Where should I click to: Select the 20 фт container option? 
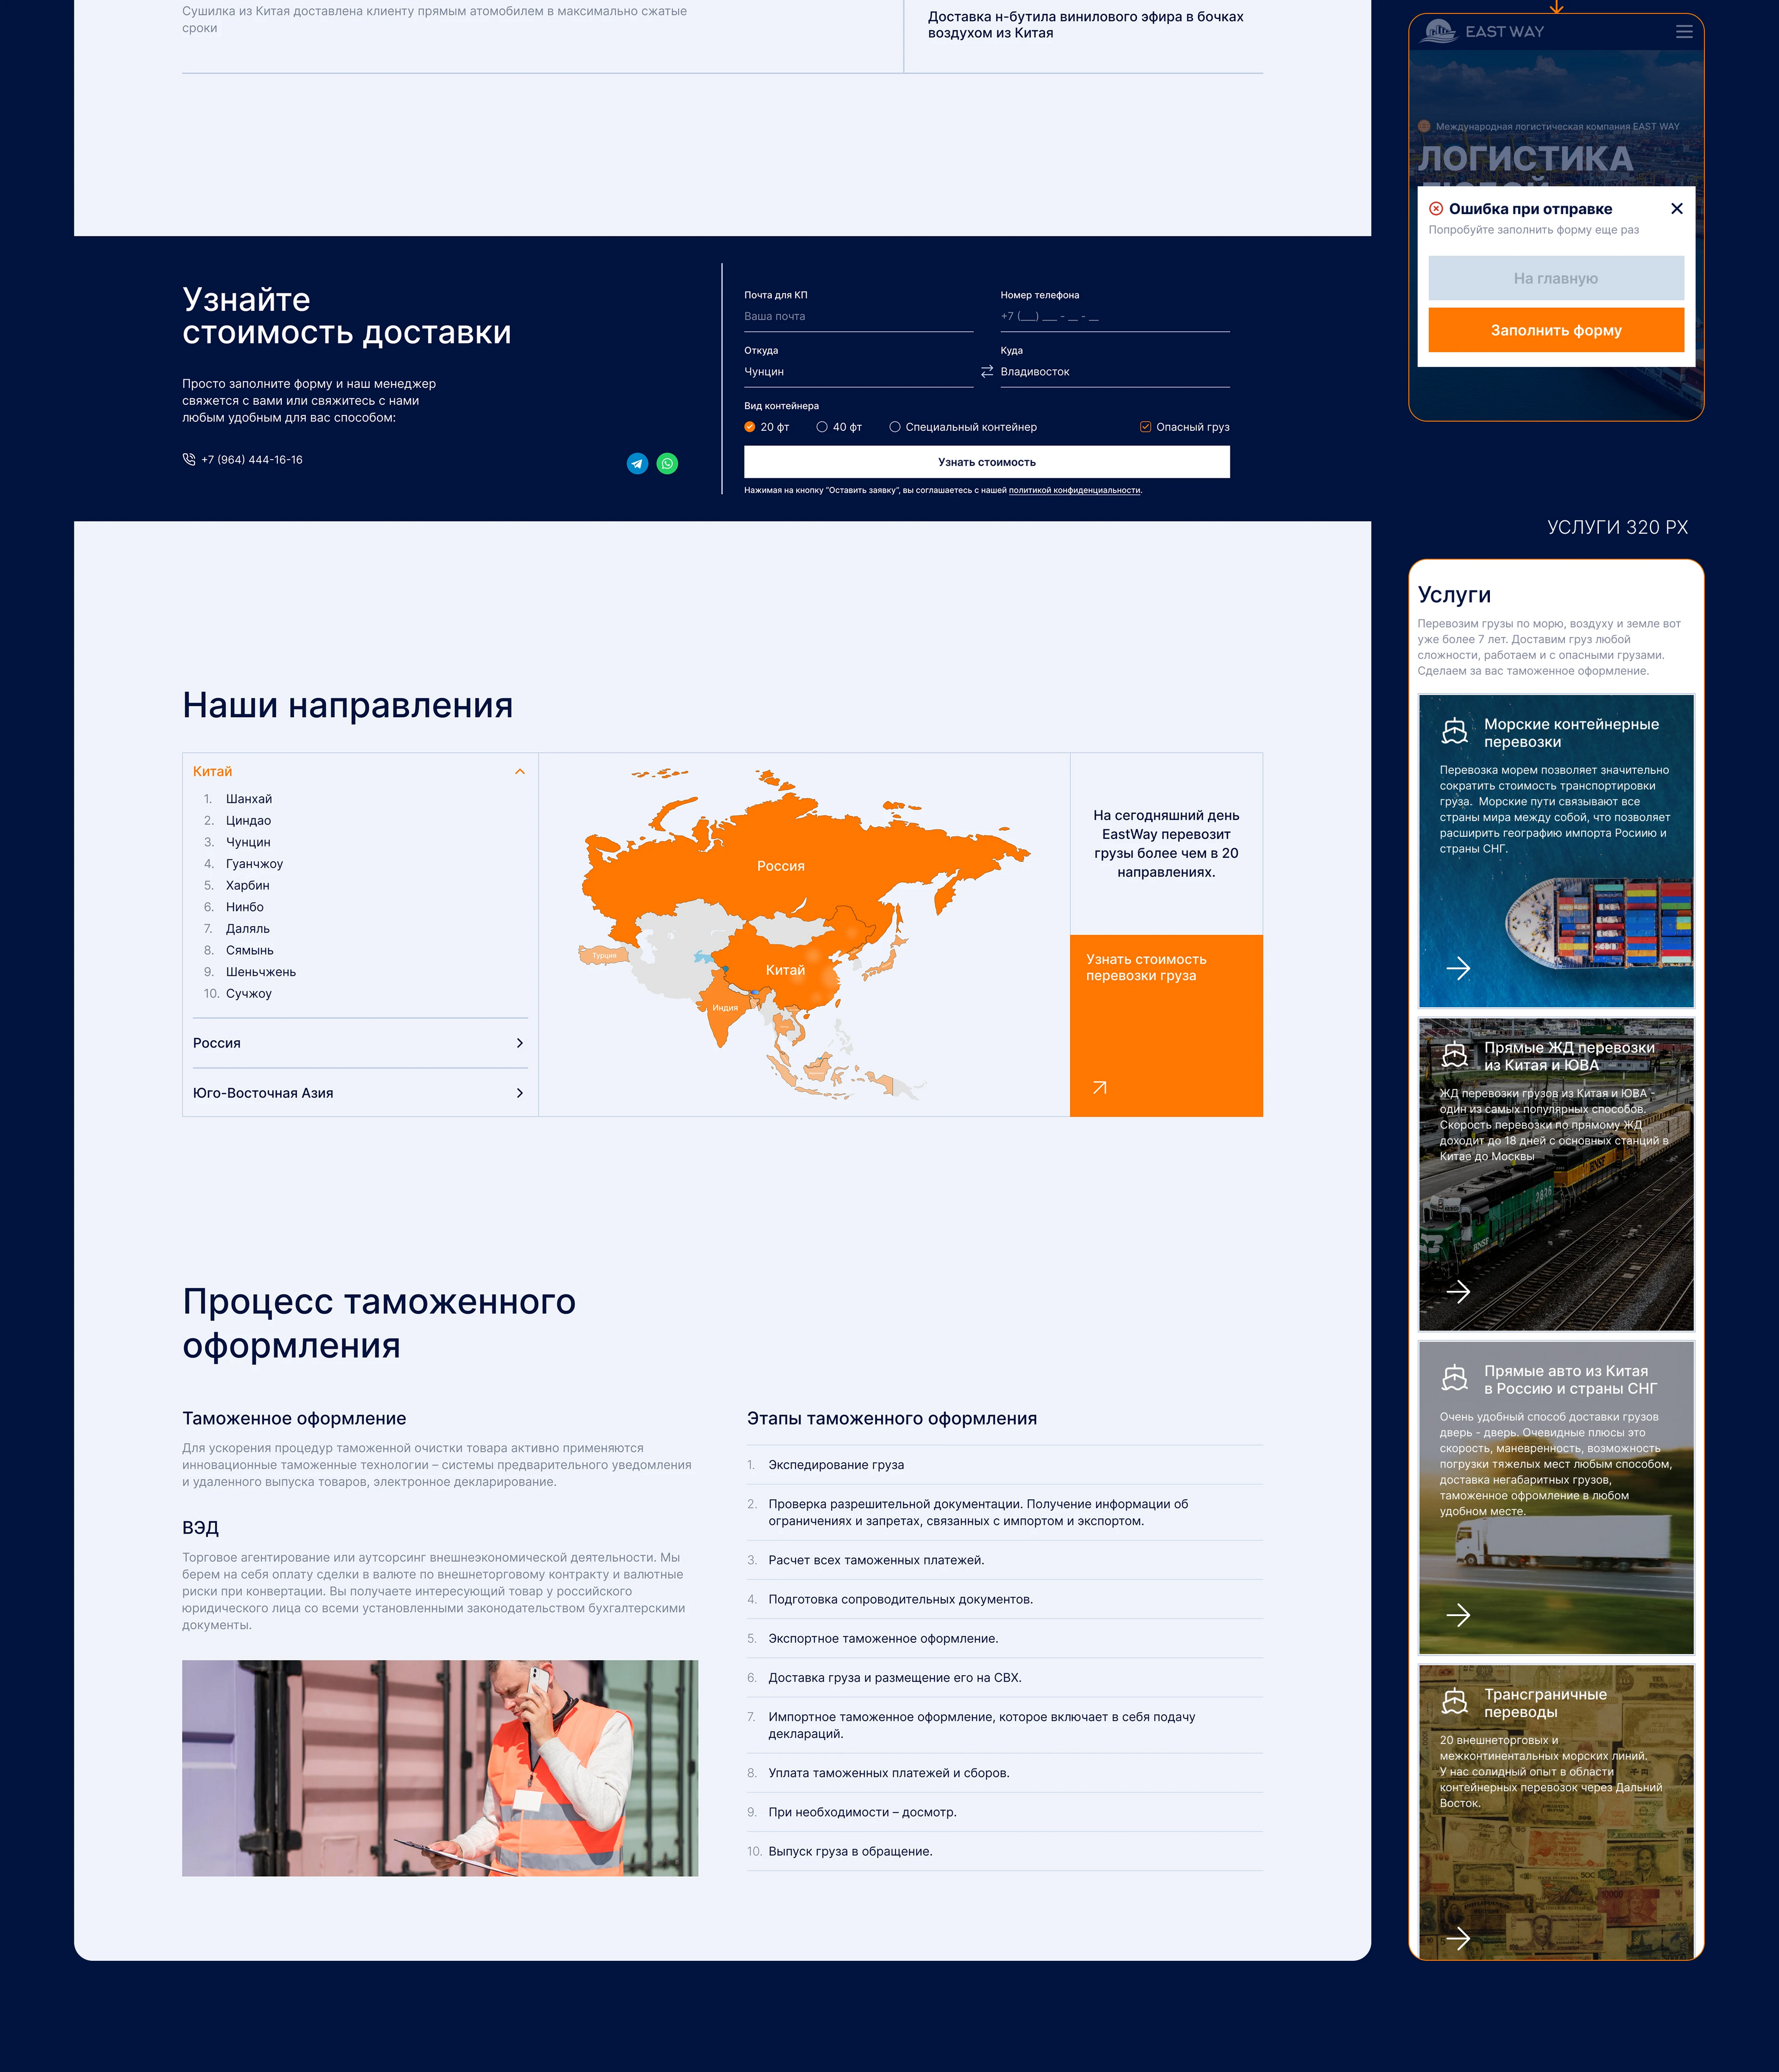(x=750, y=427)
